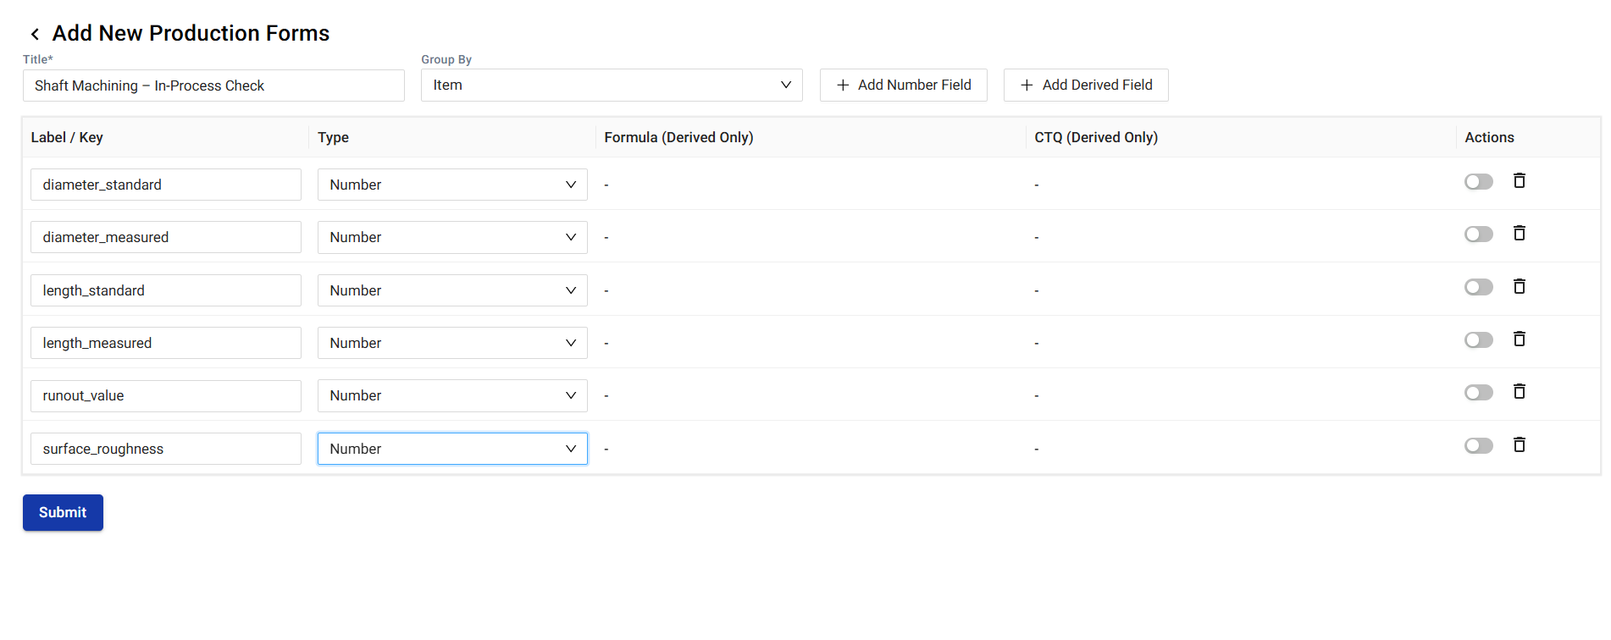1611x640 pixels.
Task: Remove the surface_roughness row
Action: pyautogui.click(x=1519, y=445)
